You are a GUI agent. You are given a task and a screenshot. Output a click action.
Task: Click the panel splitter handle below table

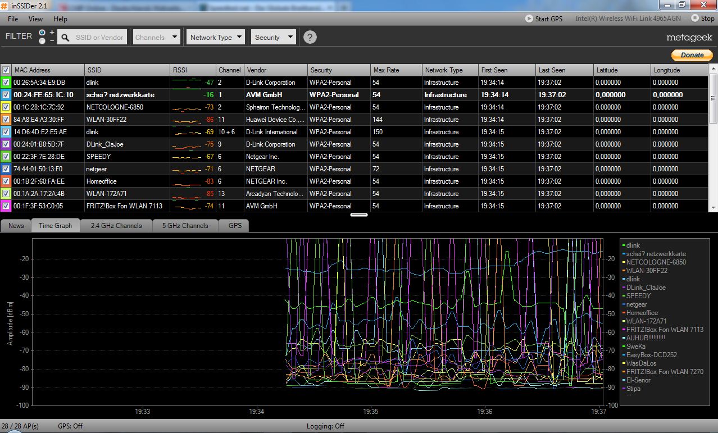tap(358, 215)
